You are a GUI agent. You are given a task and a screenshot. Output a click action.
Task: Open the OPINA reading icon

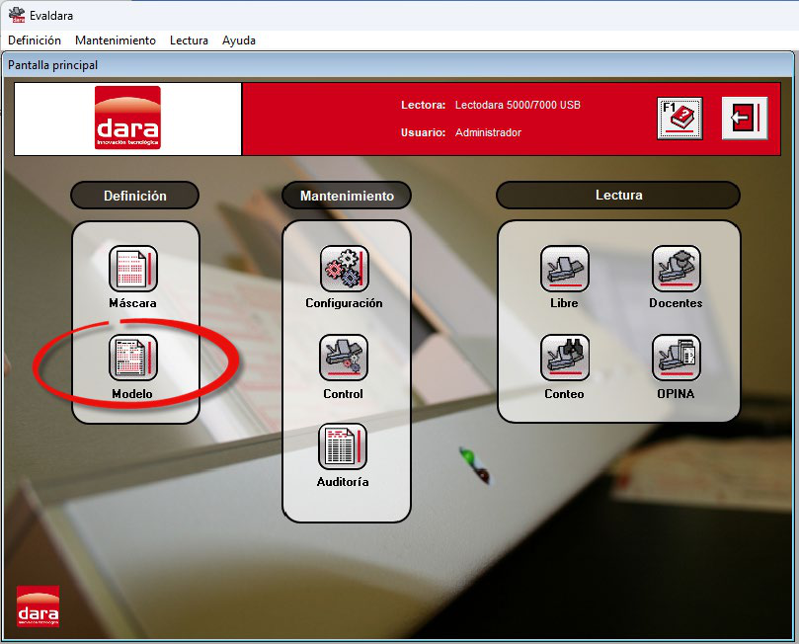coord(677,358)
